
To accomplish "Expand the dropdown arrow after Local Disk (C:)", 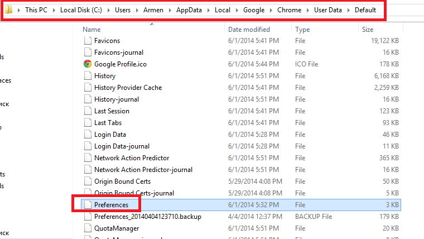I will [108, 10].
